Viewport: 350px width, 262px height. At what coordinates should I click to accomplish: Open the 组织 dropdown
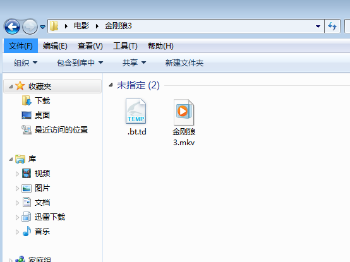pos(25,63)
